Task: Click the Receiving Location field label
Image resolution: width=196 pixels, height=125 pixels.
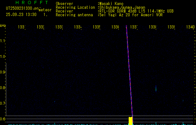Action: (x=75, y=7)
